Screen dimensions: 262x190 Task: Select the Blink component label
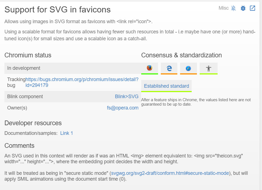click(x=25, y=97)
